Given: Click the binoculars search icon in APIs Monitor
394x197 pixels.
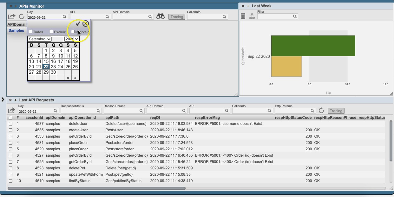Looking at the screenshot, I should 160,17.
